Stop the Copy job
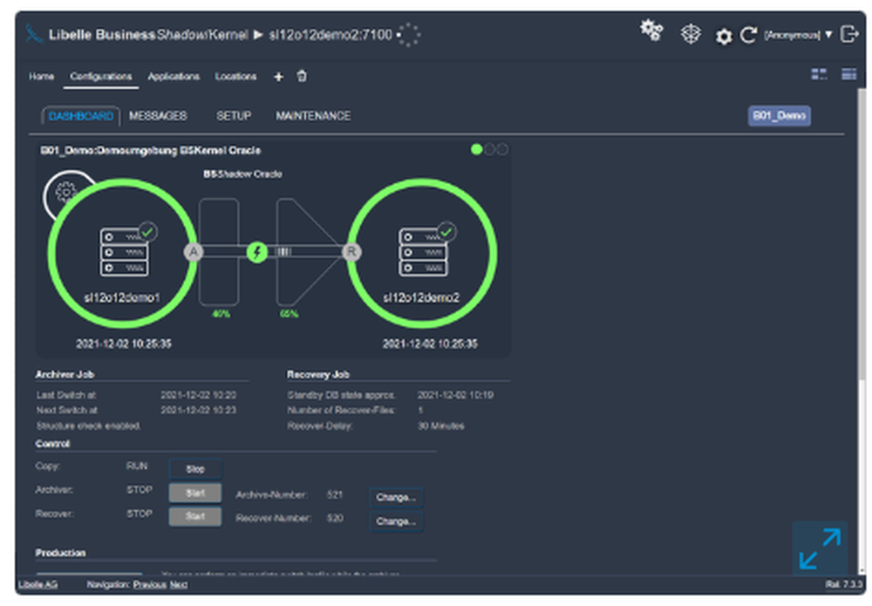This screenshot has width=872, height=606. [x=195, y=469]
